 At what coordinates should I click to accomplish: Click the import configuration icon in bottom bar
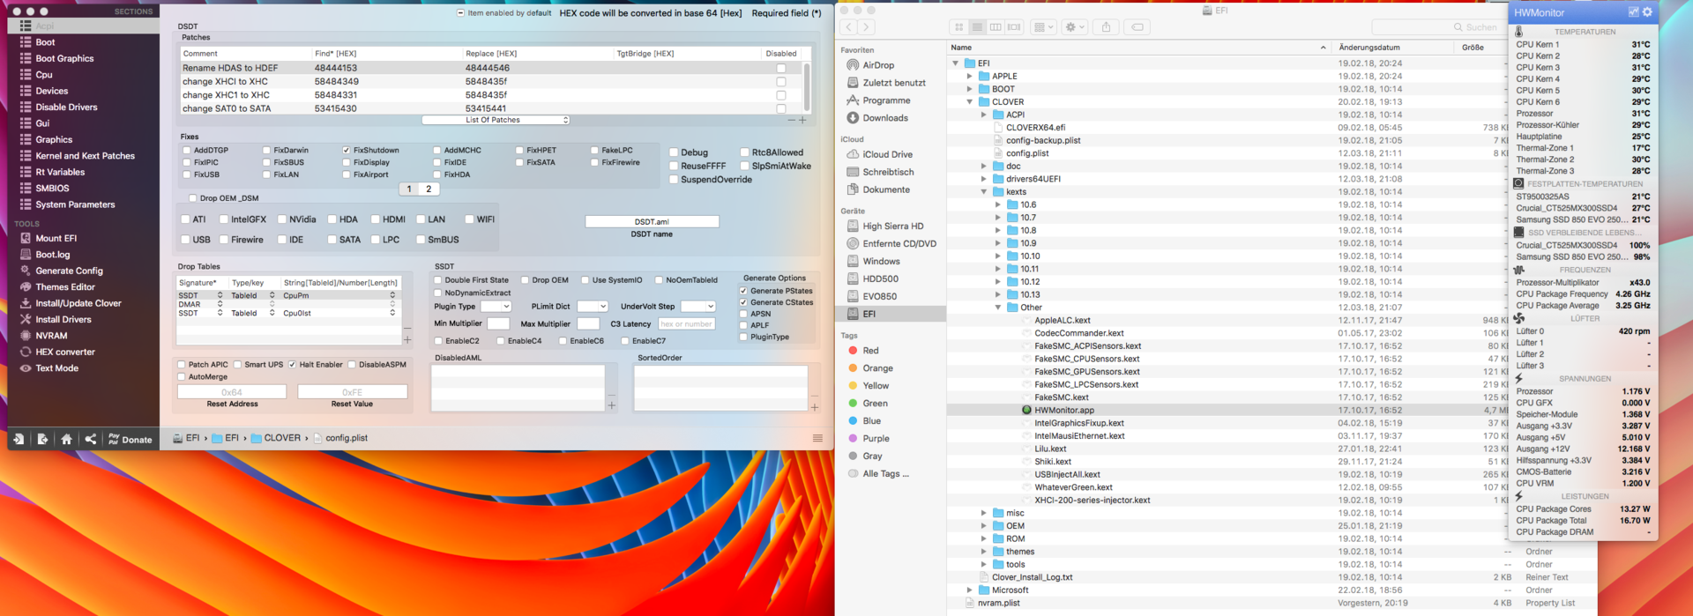click(x=19, y=439)
